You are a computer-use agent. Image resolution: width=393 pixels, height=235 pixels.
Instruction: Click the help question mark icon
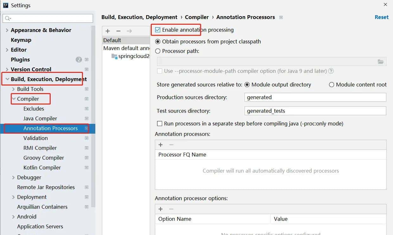[x=331, y=71]
